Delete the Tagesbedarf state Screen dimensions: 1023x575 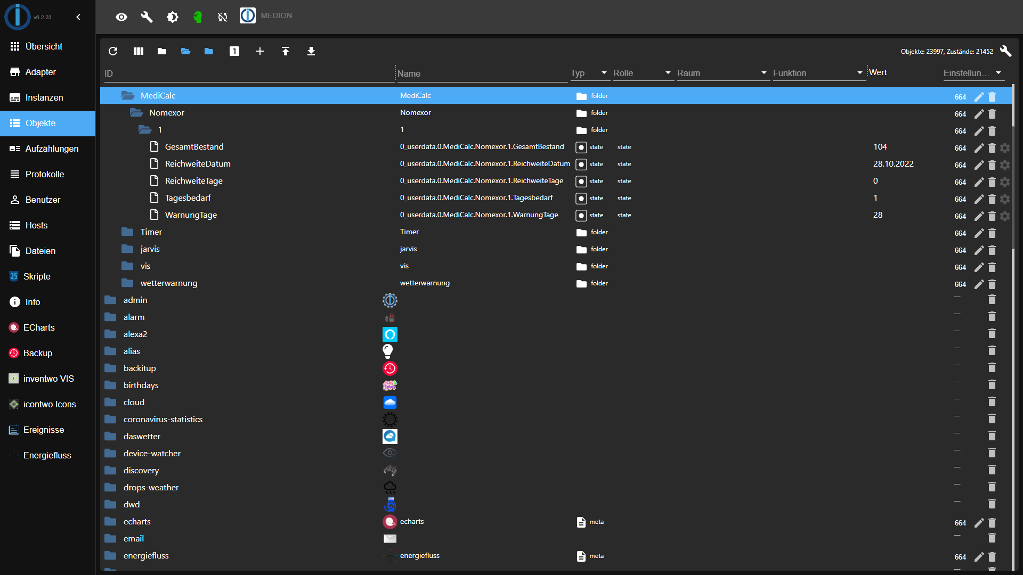pos(992,199)
